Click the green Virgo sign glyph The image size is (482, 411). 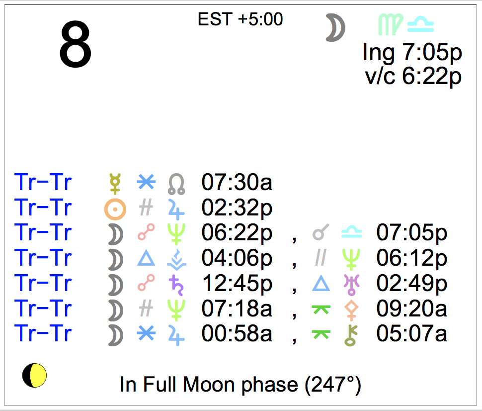tap(390, 25)
